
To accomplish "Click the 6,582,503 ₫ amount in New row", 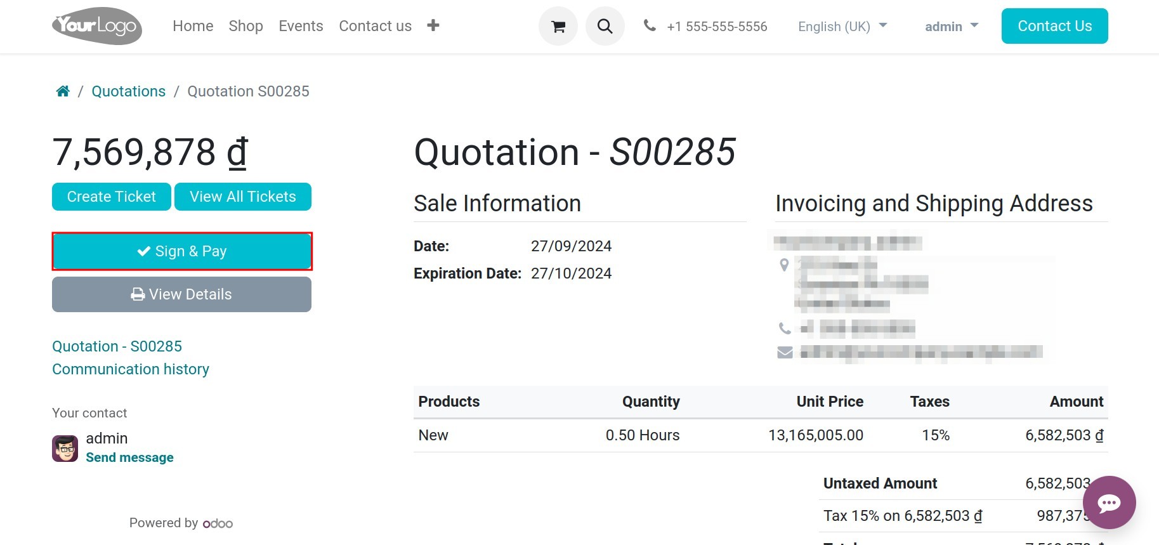I will point(1064,435).
